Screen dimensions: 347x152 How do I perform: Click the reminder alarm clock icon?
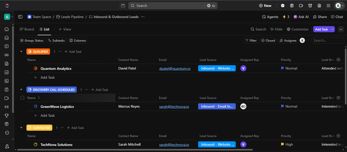pos(310,6)
